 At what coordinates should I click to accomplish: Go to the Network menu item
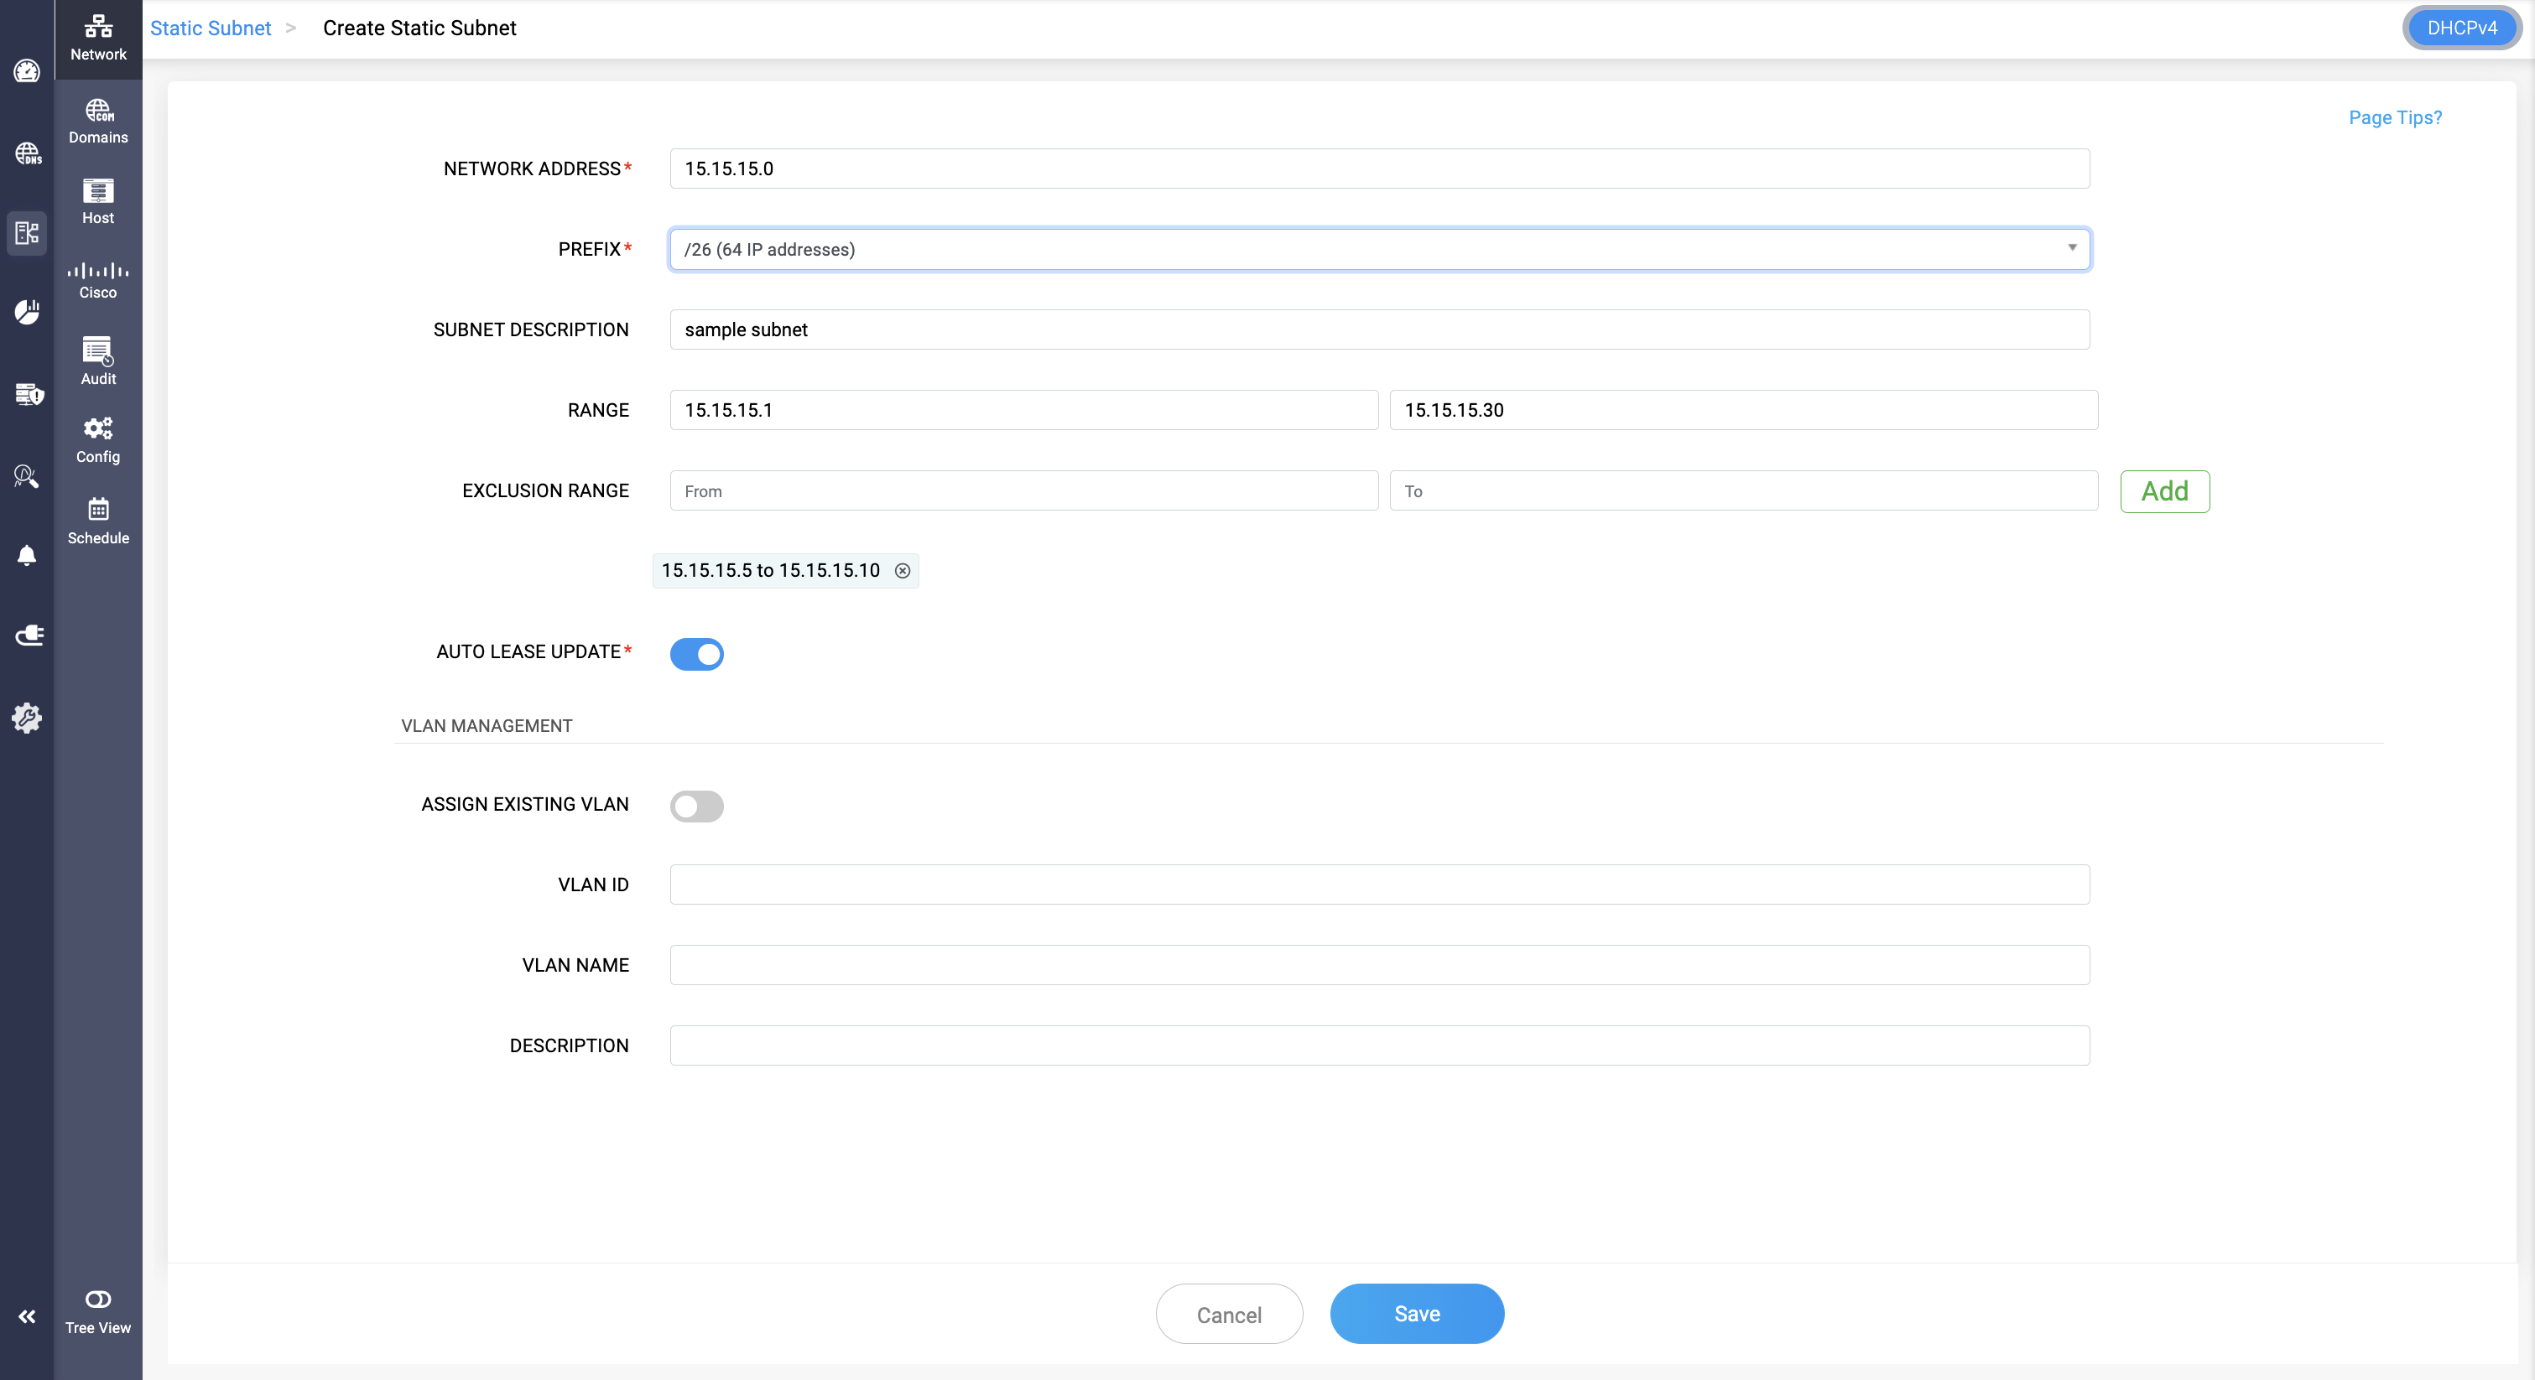[97, 38]
